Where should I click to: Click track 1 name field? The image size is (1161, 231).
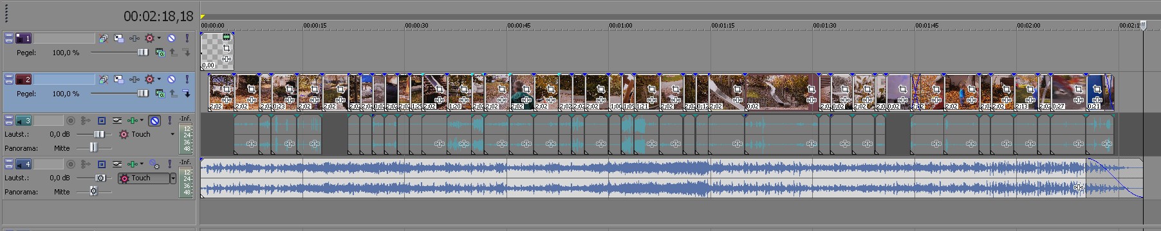click(64, 38)
